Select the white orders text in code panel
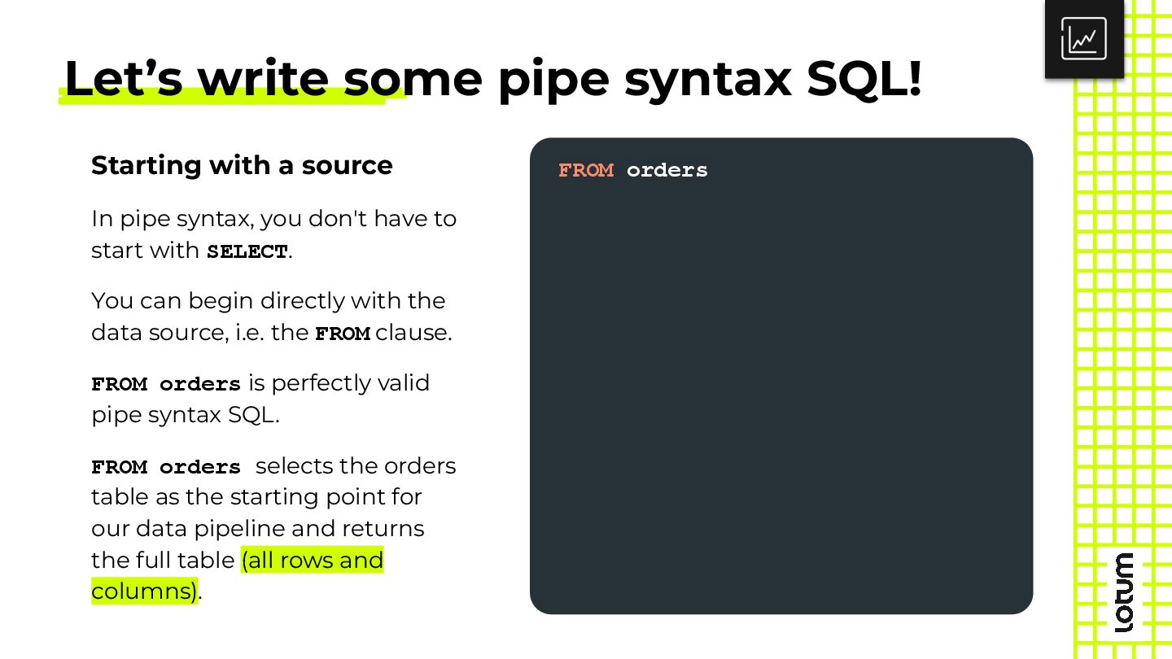 [x=667, y=170]
